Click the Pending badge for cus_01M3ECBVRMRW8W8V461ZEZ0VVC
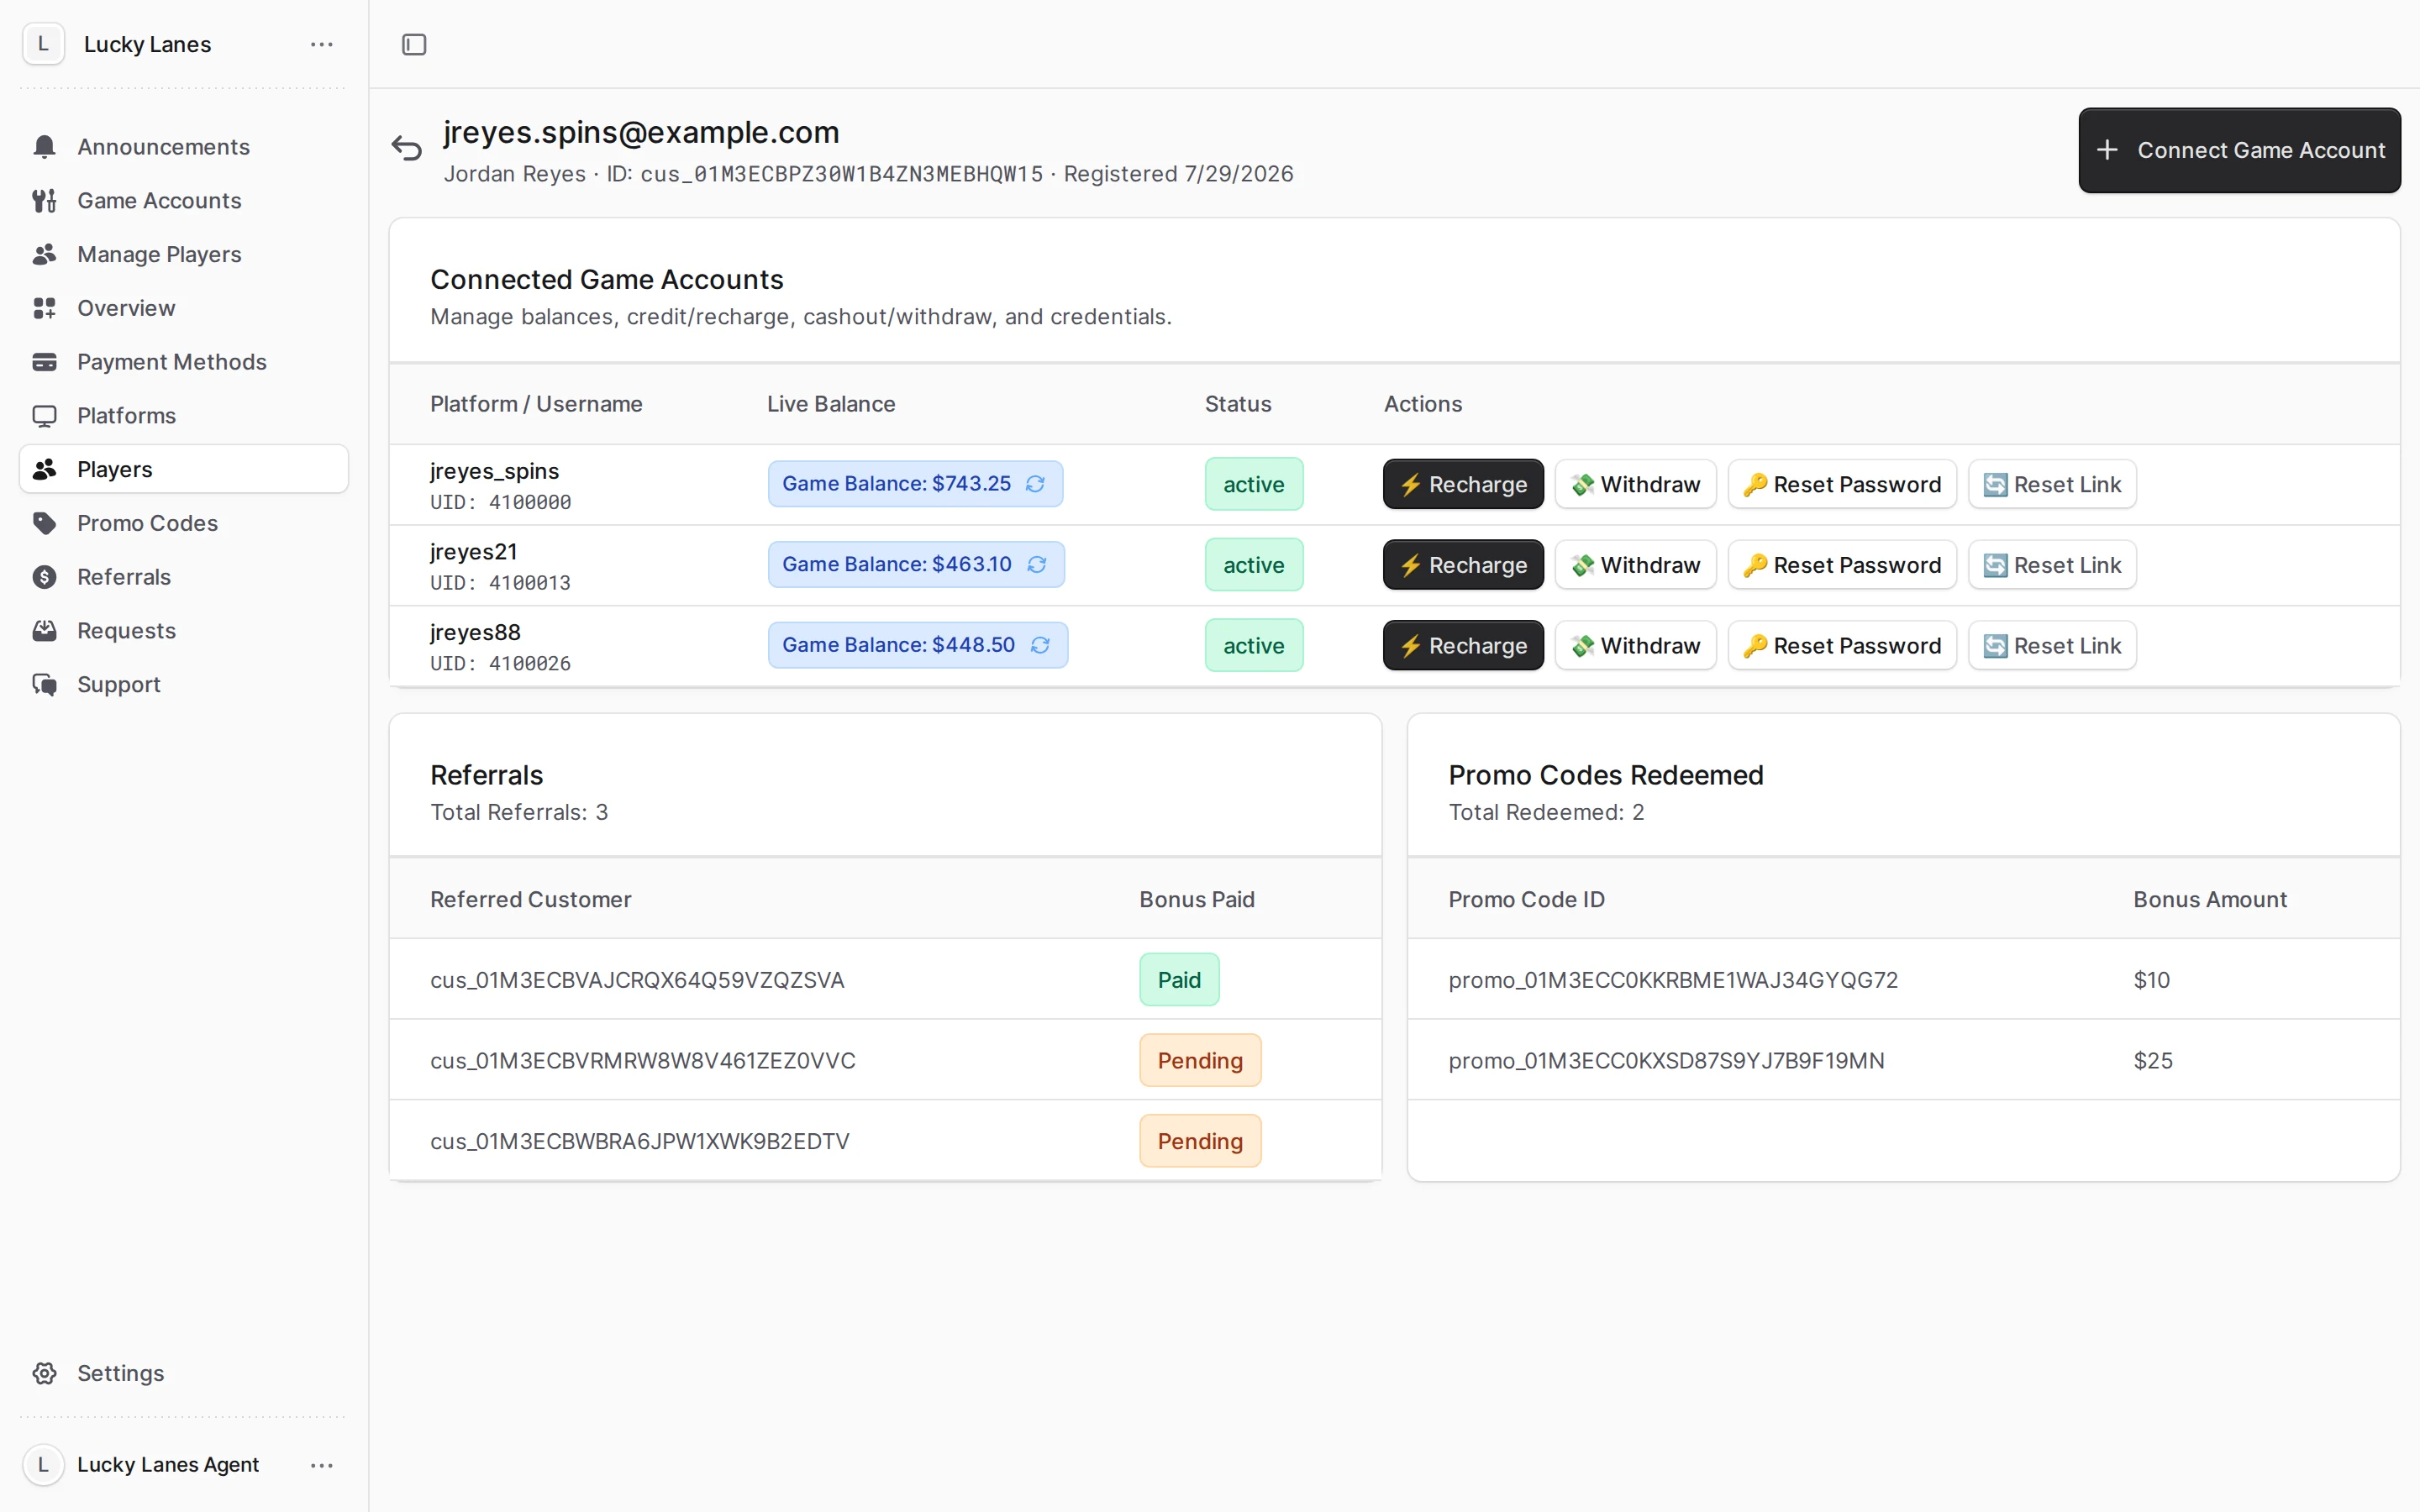The image size is (2420, 1512). coord(1200,1060)
